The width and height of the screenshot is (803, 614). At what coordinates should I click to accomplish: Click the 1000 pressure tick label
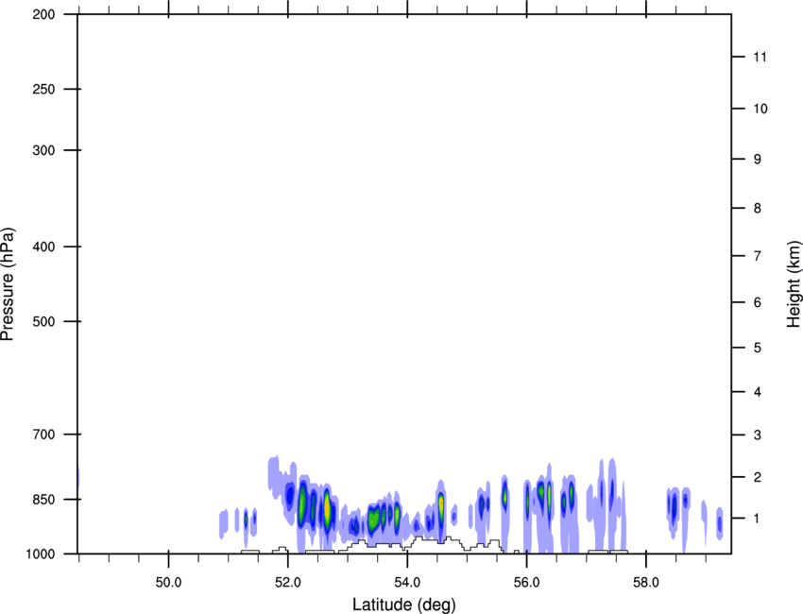pos(41,554)
